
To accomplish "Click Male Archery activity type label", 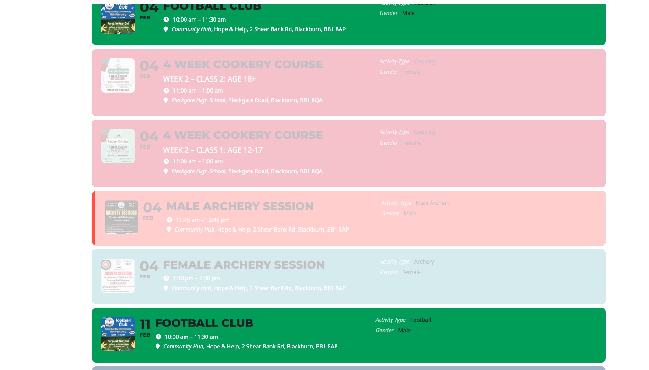I will point(432,203).
